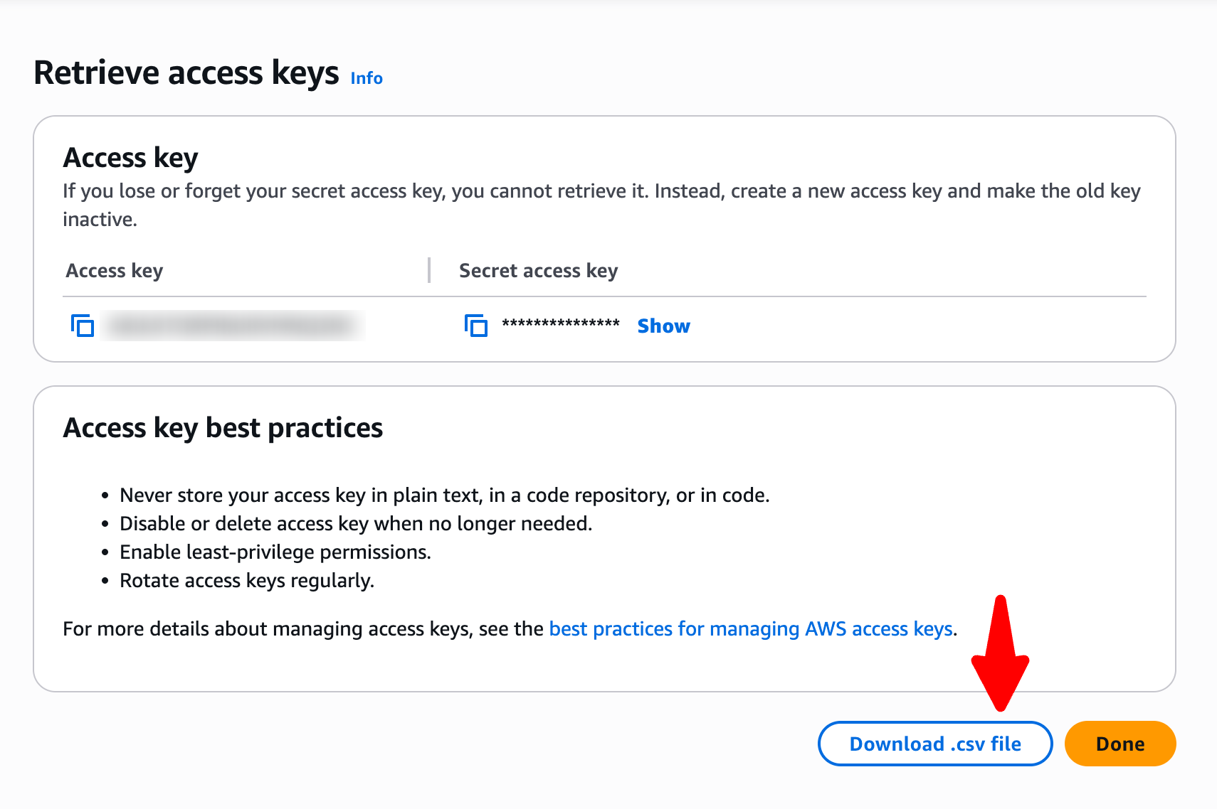Click the 'Disable or delete access key' bullet
Image resolution: width=1217 pixels, height=809 pixels.
(x=356, y=524)
